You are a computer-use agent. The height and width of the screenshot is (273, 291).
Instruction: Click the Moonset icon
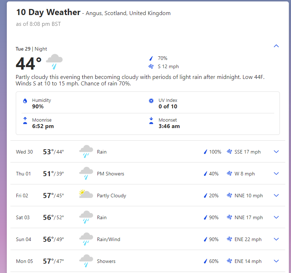pos(151,121)
